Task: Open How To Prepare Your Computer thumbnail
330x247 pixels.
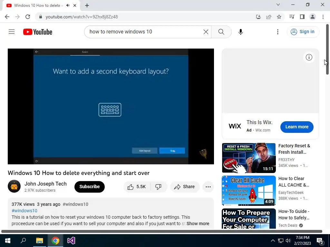Action: tap(249, 218)
